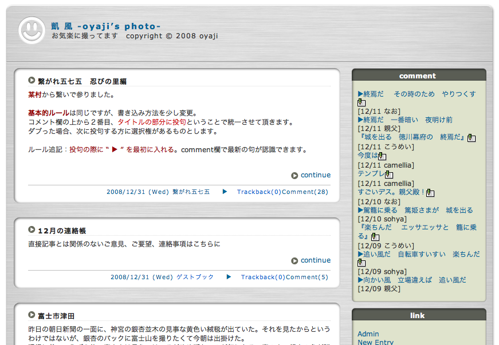Click memo icon under 自転車すいすい 楽ちんだ comment
This screenshot has height=345, width=499.
362,263
